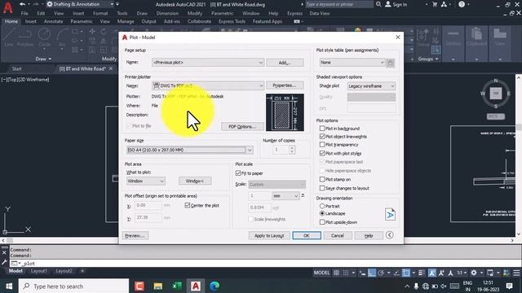Click the Window< button
Screen dimensions: 522x293
195,181
